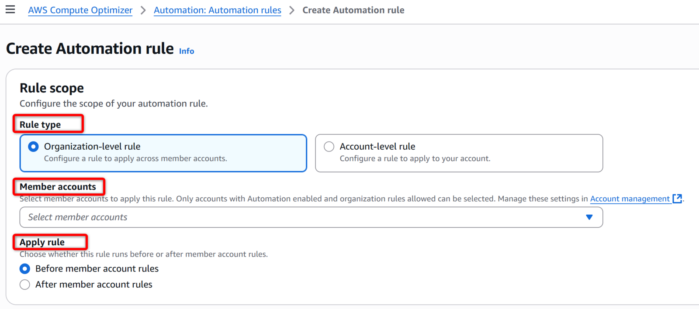The image size is (699, 309).
Task: Select Before member account rules
Action: pyautogui.click(x=25, y=268)
